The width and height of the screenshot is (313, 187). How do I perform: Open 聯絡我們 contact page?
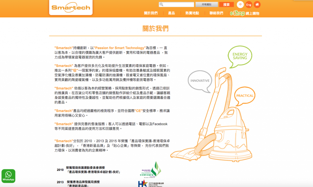click(x=216, y=13)
